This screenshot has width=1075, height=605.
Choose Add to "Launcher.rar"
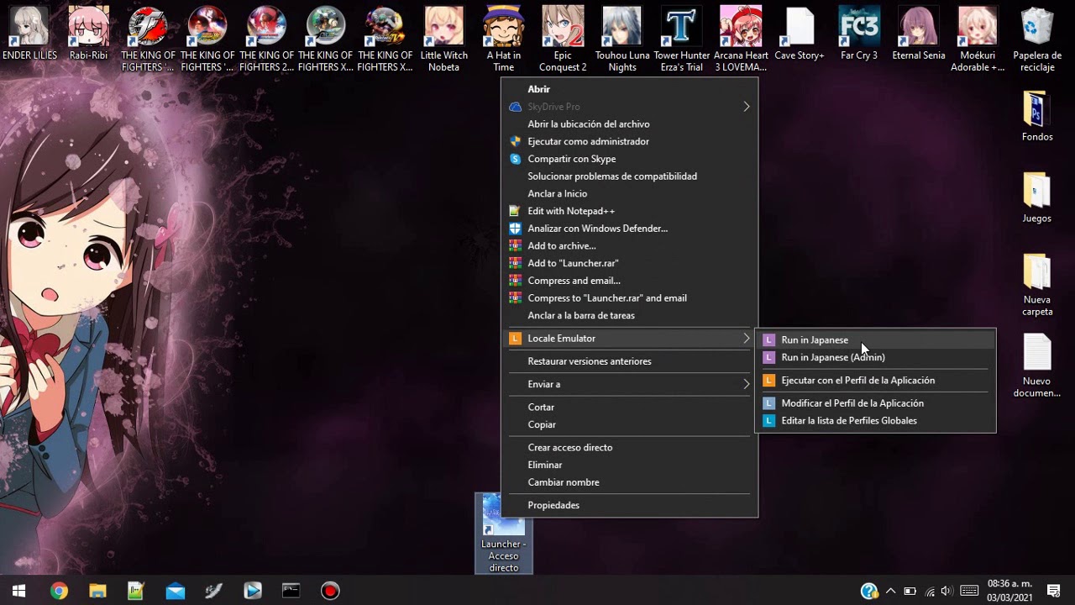[x=629, y=263]
